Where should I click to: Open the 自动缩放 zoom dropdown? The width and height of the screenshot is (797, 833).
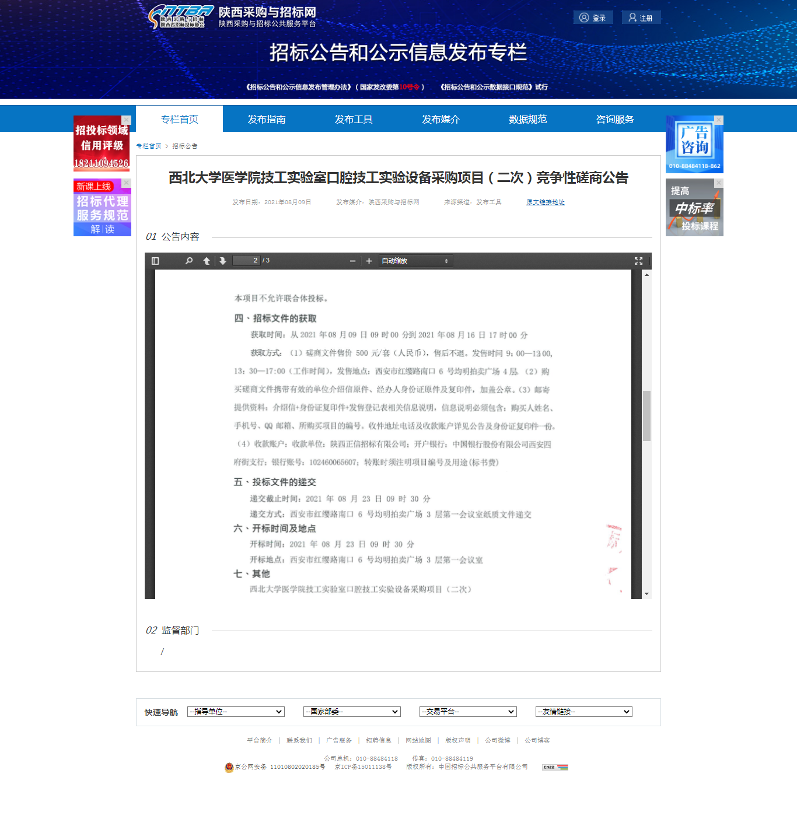415,261
